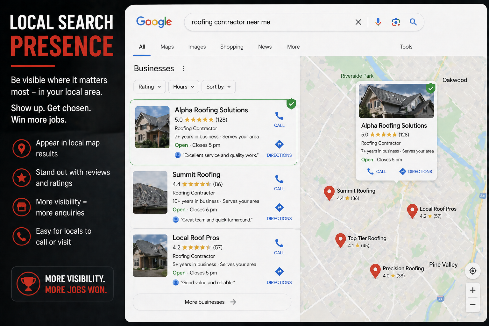Select Summit Roofing map pin
The width and height of the screenshot is (489, 326).
tap(329, 193)
